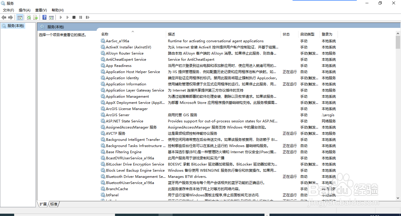401x216 pixels.
Task: Toggle the show/hide console tree button
Action: point(20,17)
